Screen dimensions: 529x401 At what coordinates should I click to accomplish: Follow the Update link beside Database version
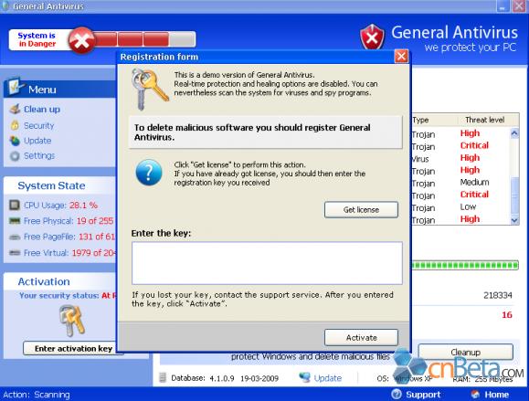tap(328, 378)
